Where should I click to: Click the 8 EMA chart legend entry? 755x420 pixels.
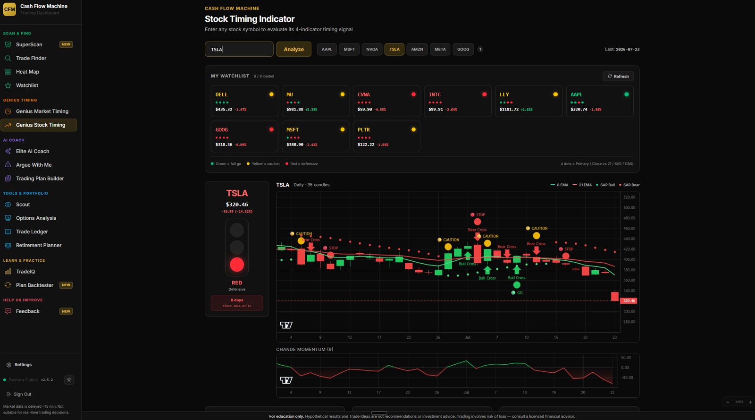point(560,185)
